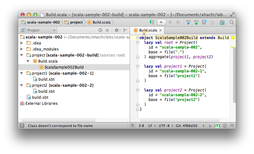Open the UTF-8 encoding selector

[166, 126]
